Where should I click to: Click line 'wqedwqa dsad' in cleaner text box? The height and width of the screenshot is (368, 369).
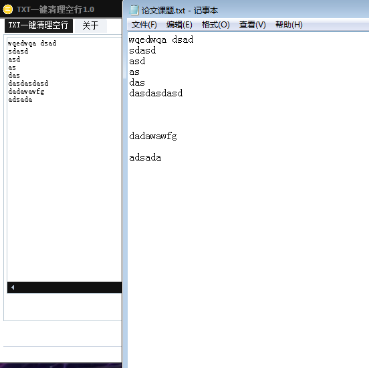pos(32,43)
